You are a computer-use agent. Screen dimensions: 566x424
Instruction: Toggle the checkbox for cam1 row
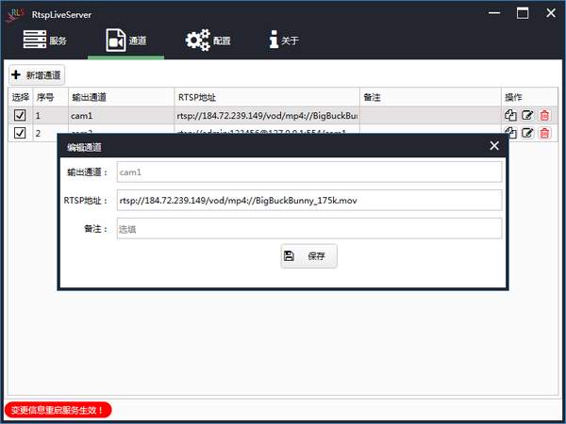click(20, 115)
